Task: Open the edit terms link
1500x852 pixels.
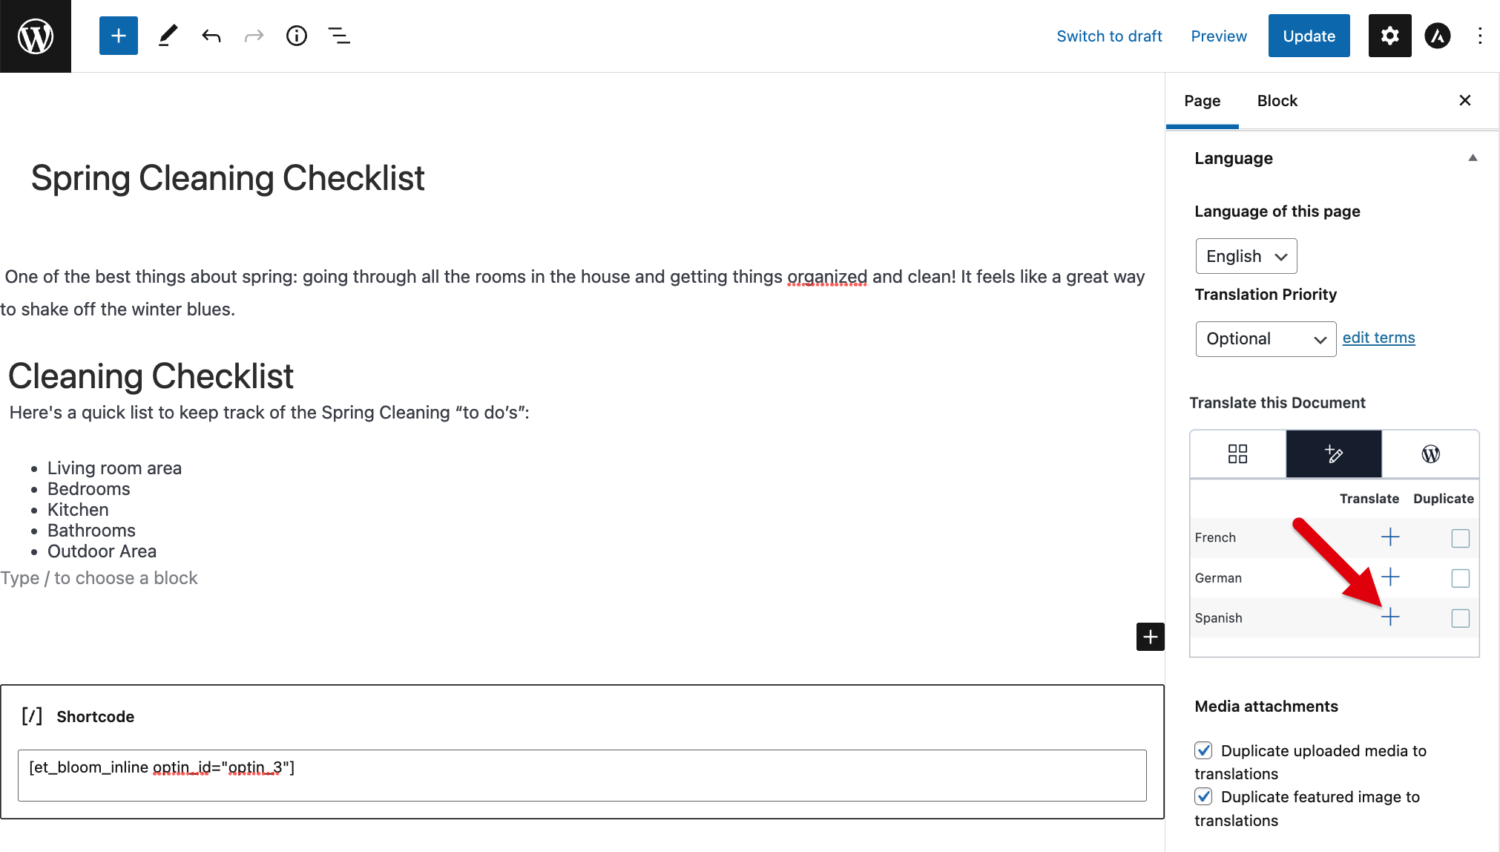Action: click(1378, 338)
